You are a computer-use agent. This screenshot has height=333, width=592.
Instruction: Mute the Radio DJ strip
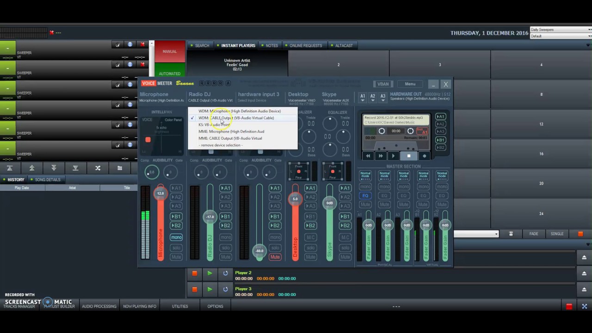click(x=225, y=257)
